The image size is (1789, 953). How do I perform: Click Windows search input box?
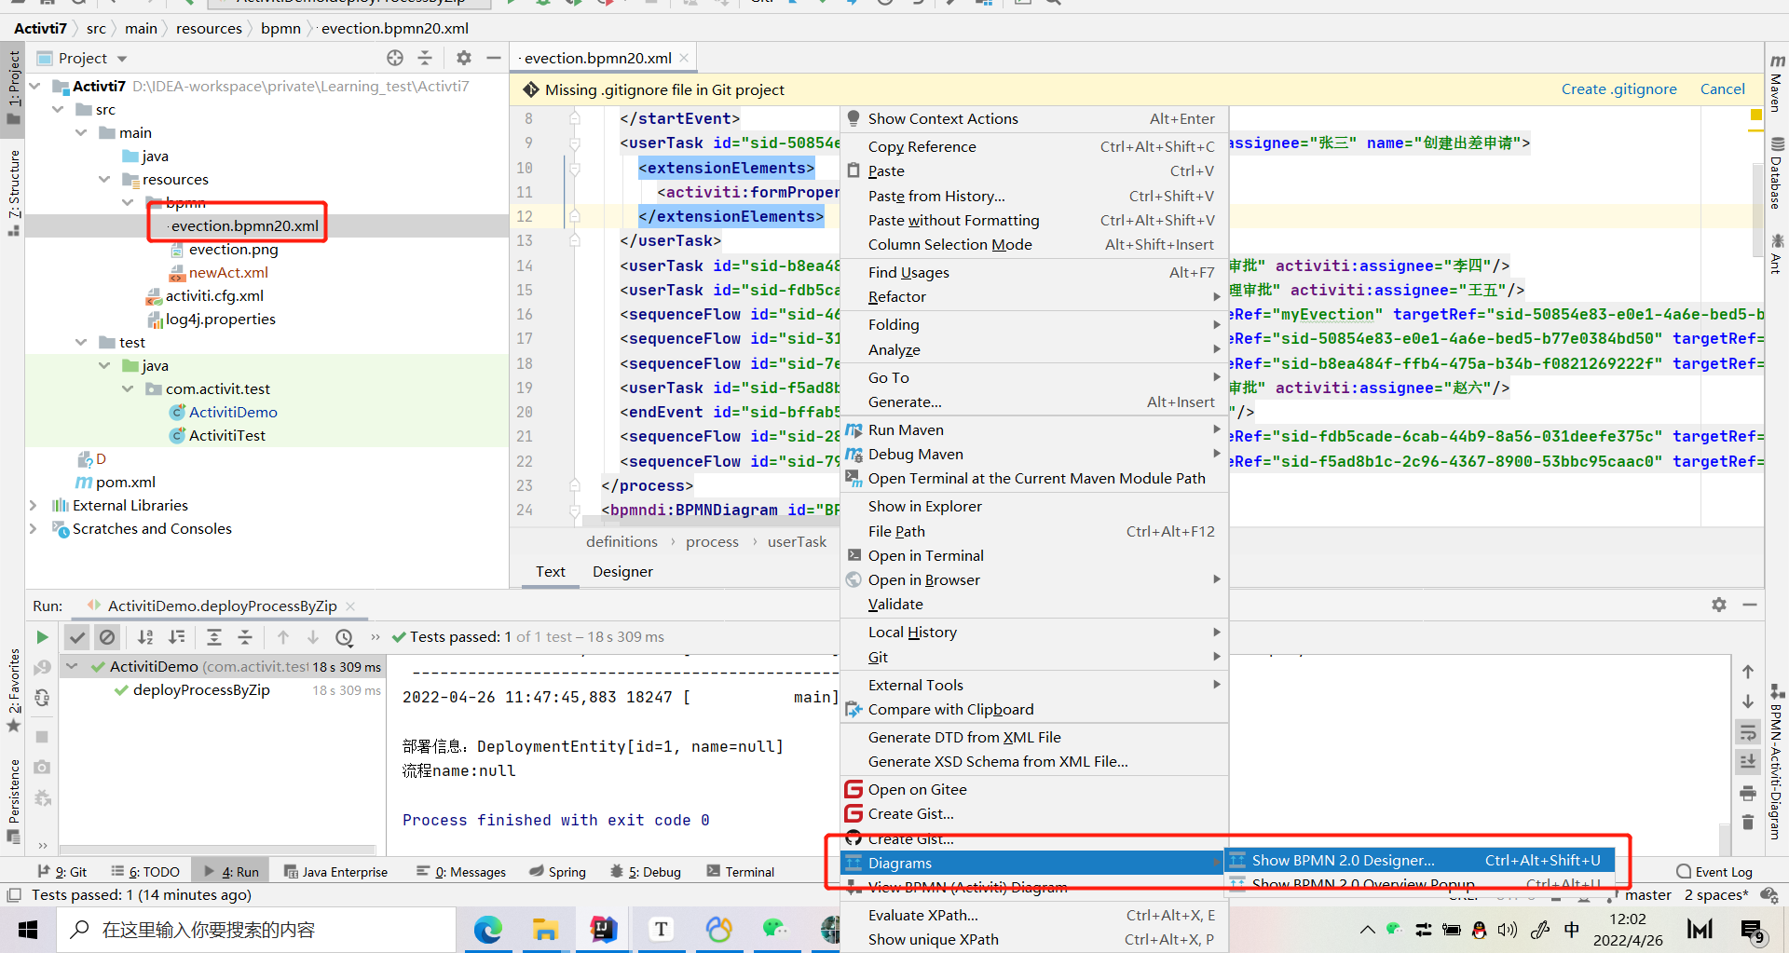pos(256,930)
